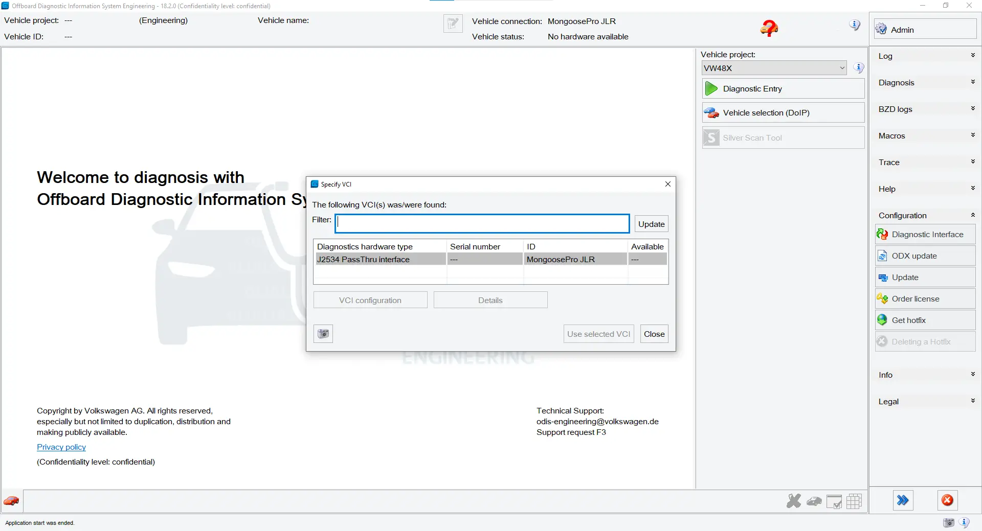Click the blue double-arrow forward icon
Screen dimensions: 982x531
(x=903, y=500)
